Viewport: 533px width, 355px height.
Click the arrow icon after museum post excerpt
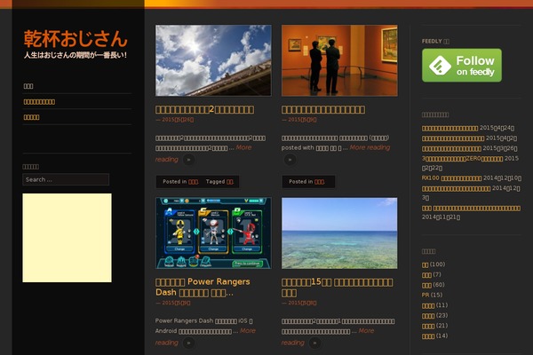tap(290, 160)
